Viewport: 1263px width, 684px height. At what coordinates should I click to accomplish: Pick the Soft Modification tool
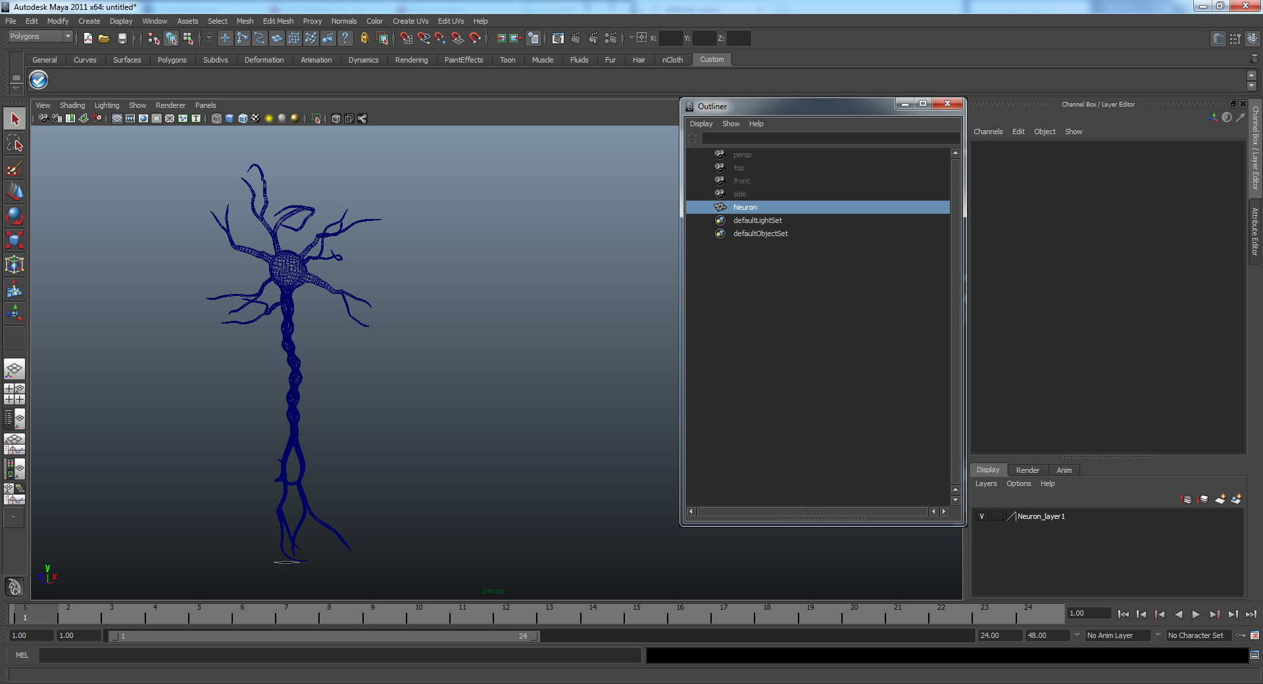coord(14,289)
